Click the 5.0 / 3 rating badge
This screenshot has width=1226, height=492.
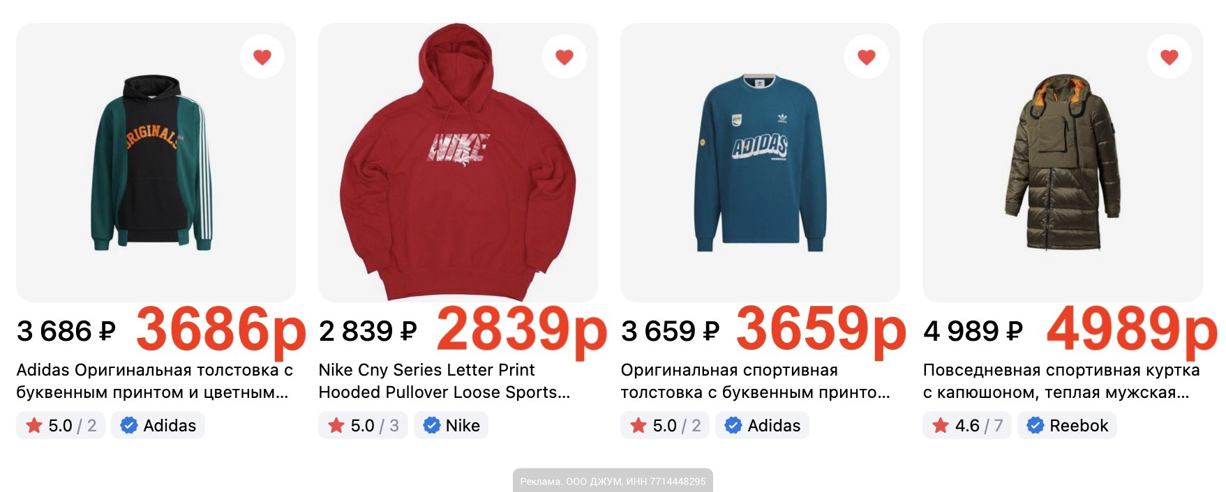(363, 425)
